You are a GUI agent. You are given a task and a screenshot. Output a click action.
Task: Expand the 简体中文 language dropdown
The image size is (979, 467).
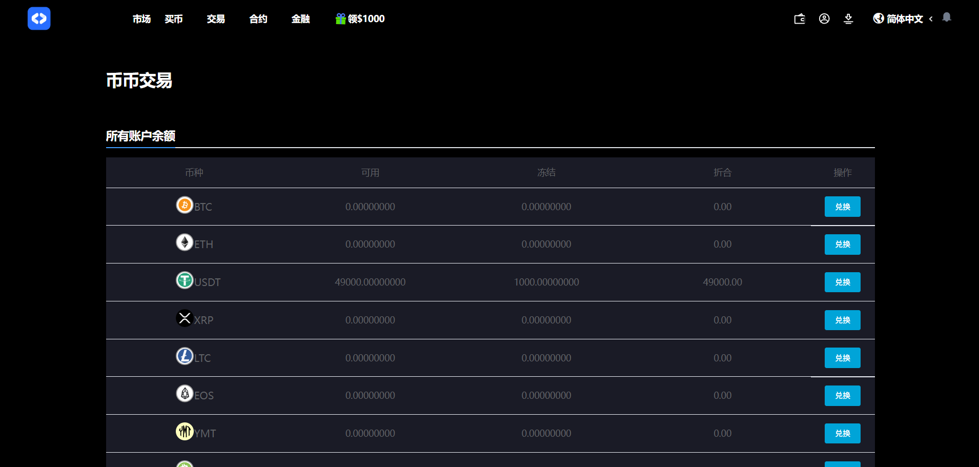pyautogui.click(x=905, y=19)
